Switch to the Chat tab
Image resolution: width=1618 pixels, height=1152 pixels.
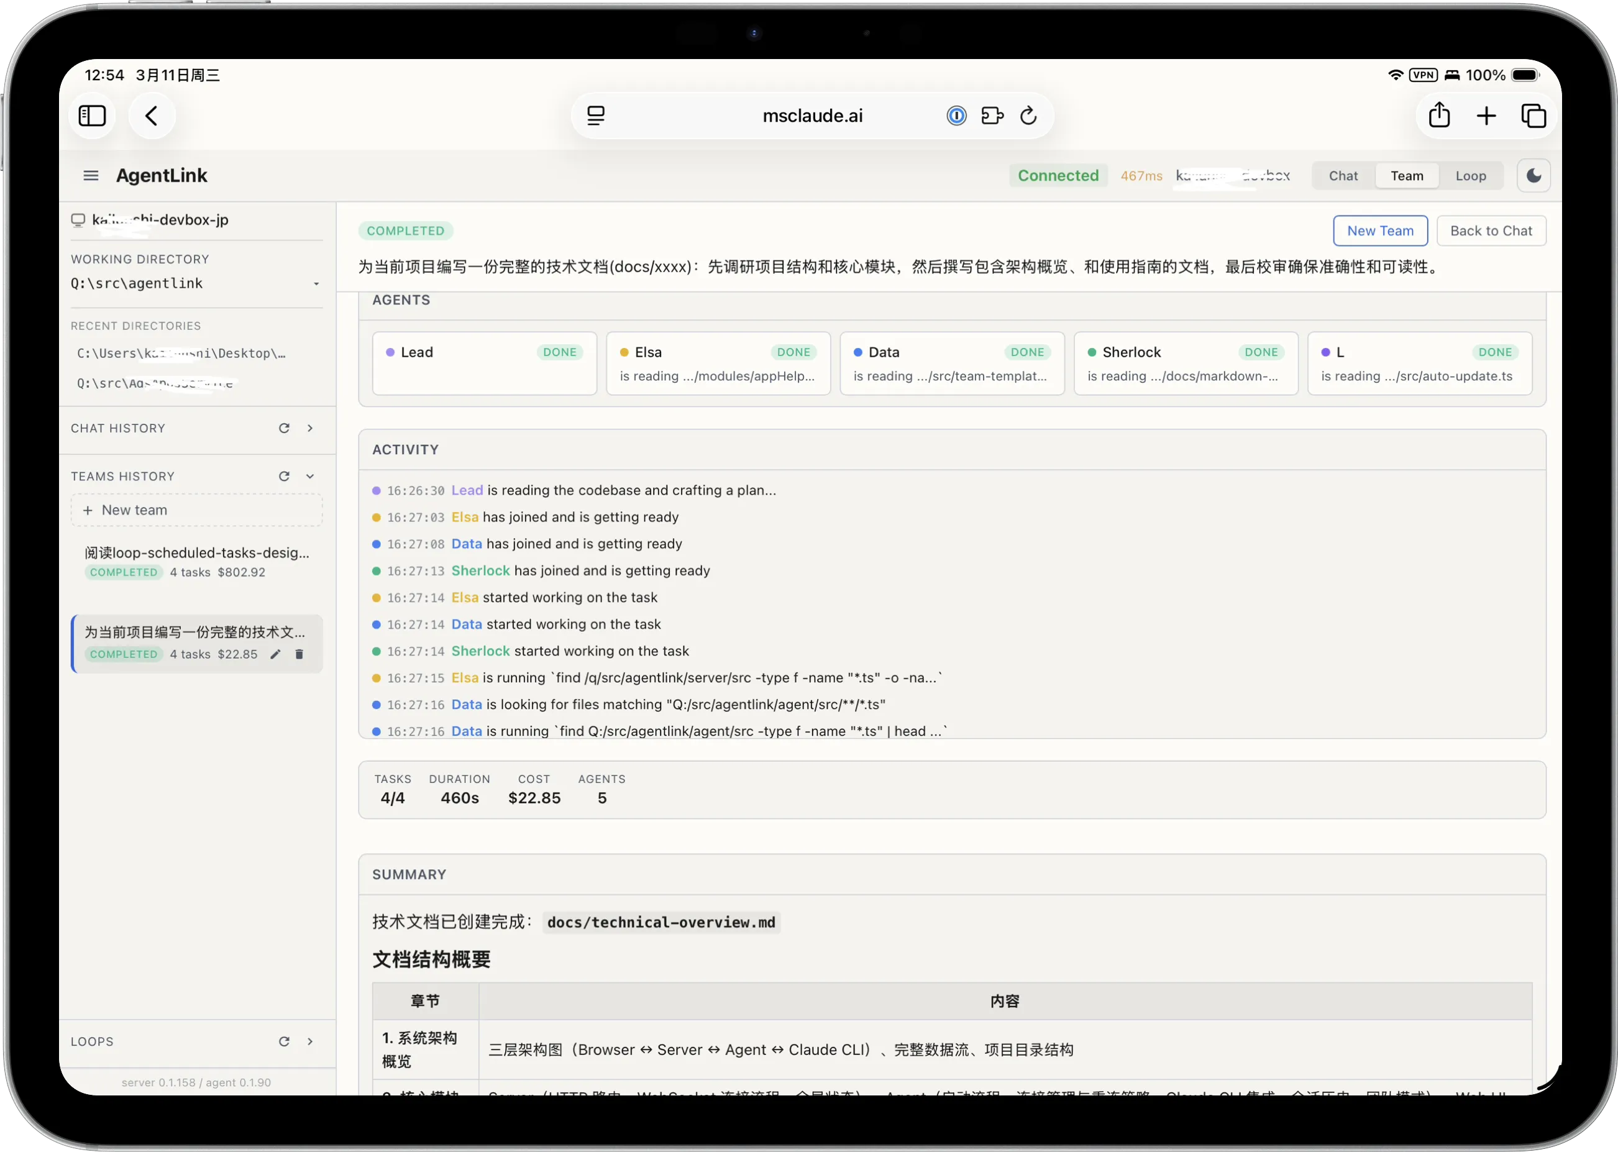[x=1343, y=175]
